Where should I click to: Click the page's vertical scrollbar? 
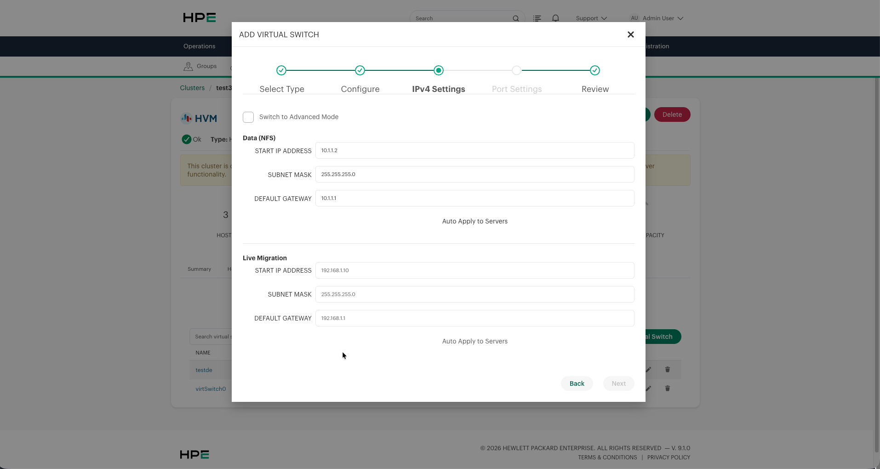click(876, 264)
